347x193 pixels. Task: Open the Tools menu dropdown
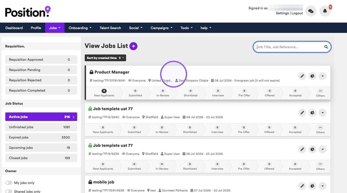coord(186,28)
